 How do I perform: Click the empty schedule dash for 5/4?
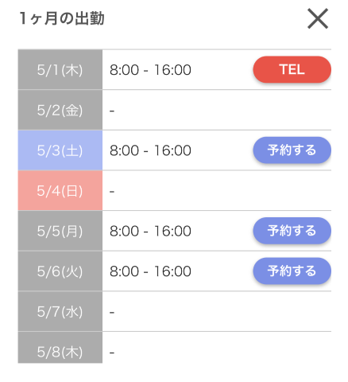tap(112, 191)
